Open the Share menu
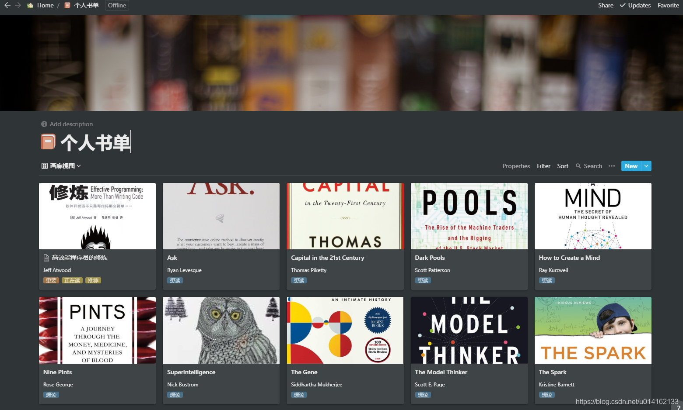The width and height of the screenshot is (683, 410). point(606,5)
